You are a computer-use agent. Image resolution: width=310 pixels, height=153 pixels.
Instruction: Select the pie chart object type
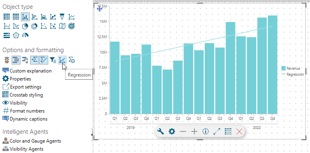click(25, 26)
